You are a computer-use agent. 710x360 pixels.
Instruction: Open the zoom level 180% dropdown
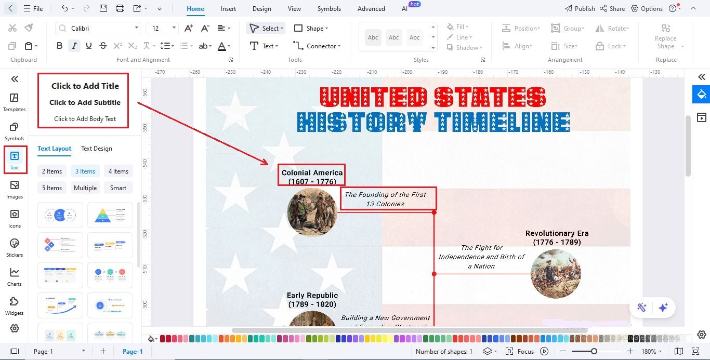652,351
